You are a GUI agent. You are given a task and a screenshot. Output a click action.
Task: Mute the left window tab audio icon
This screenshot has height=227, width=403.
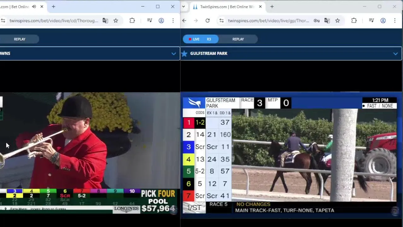click(x=34, y=7)
